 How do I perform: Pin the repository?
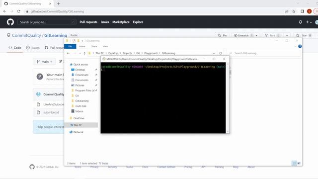coord(222,35)
